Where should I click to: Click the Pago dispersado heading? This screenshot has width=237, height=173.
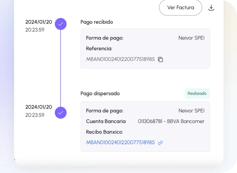click(100, 94)
